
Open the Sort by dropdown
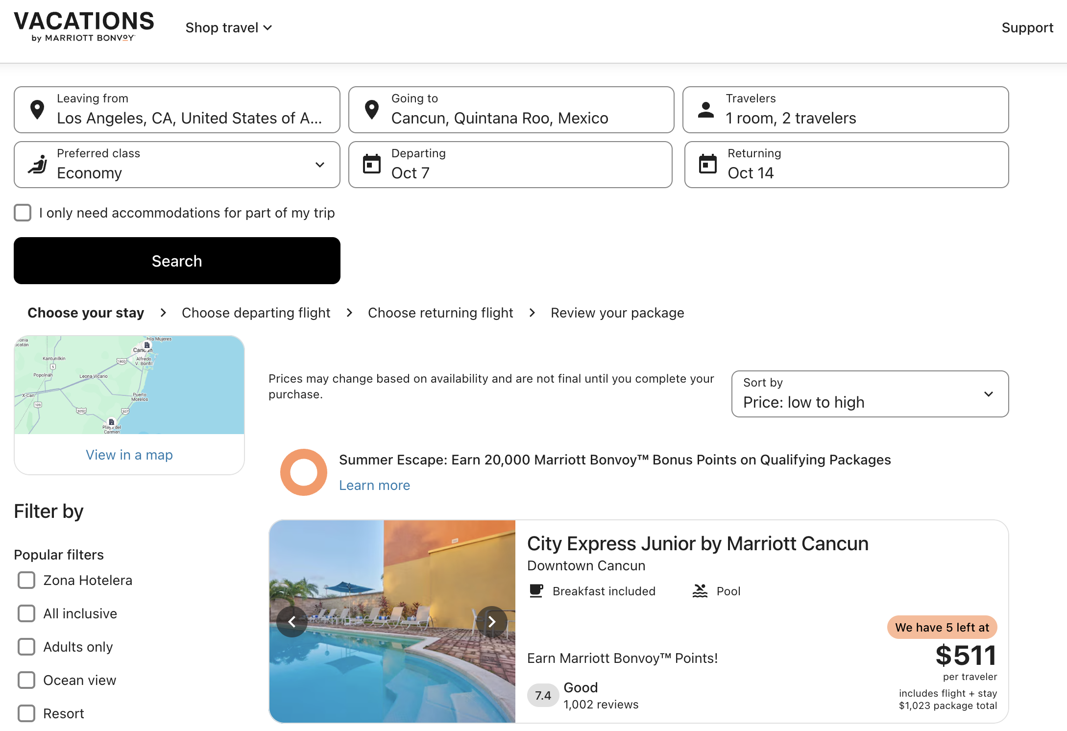click(x=870, y=394)
